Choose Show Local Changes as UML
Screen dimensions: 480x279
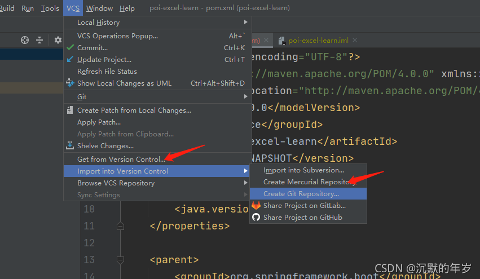tap(158, 83)
